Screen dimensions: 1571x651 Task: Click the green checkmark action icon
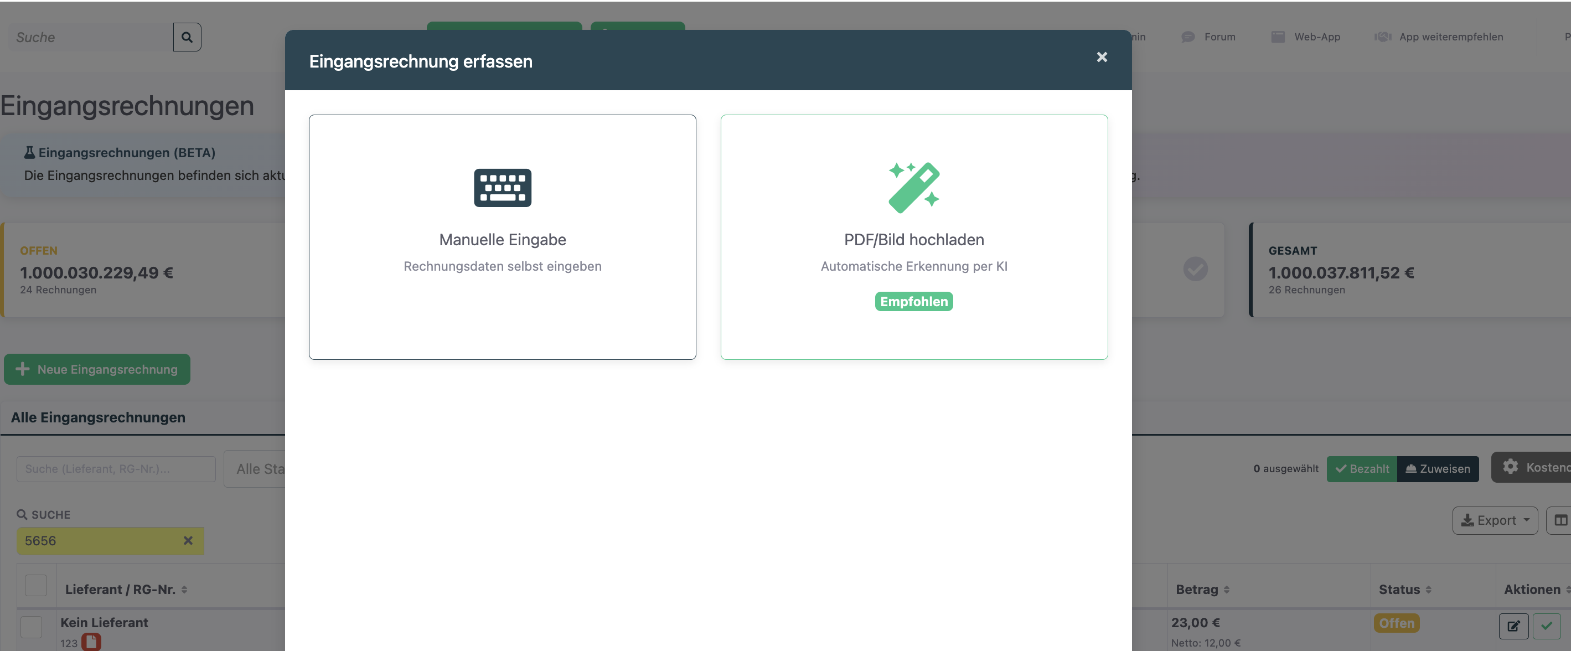[x=1546, y=626]
